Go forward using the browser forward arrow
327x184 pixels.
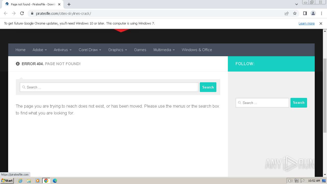tap(14, 13)
